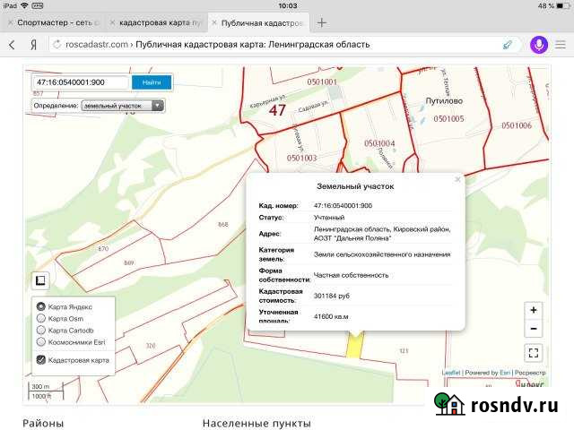This screenshot has width=574, height=430.
Task: Select Карта Cartodb base map
Action: tap(41, 330)
